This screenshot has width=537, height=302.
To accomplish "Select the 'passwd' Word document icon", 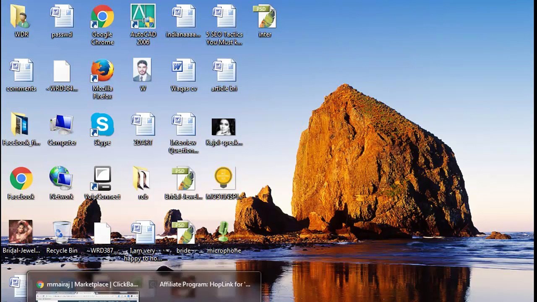I will pos(62,18).
